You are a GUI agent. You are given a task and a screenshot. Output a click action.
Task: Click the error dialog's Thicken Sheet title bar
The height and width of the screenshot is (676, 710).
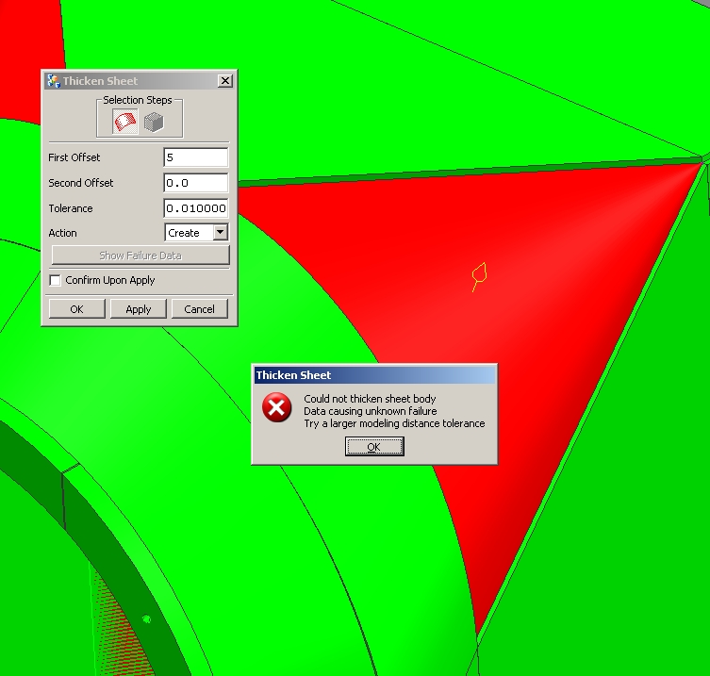click(x=374, y=375)
